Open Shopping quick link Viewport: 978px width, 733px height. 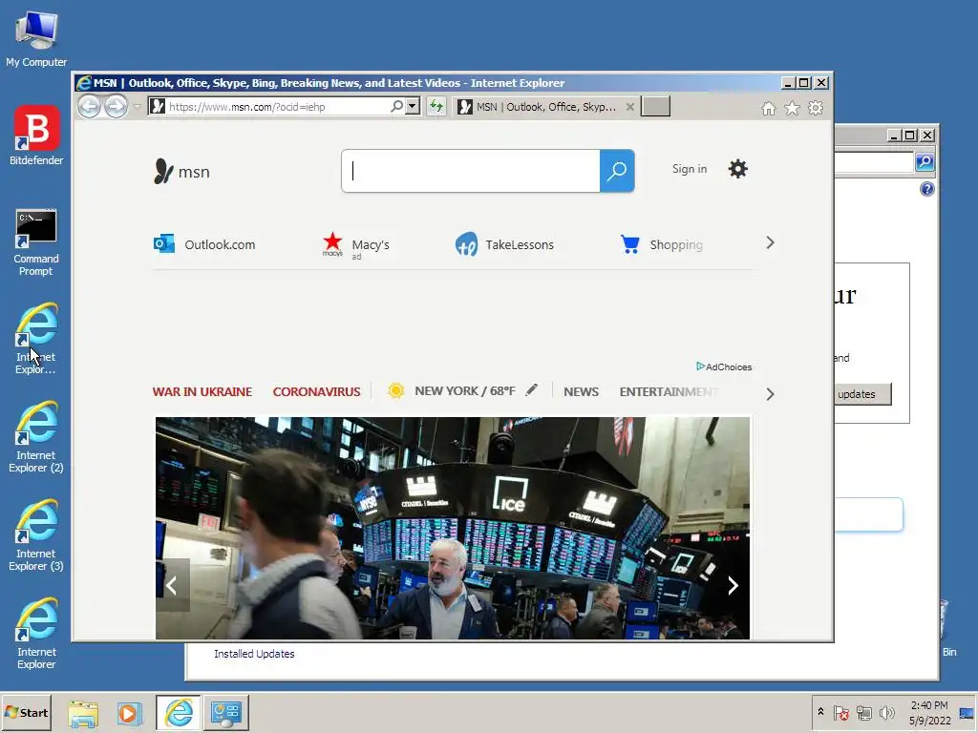click(x=662, y=244)
